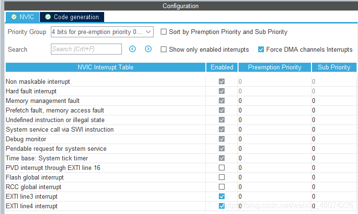Edit EXTI line3 preemption priority value
The width and height of the screenshot is (358, 214).
[x=274, y=196]
